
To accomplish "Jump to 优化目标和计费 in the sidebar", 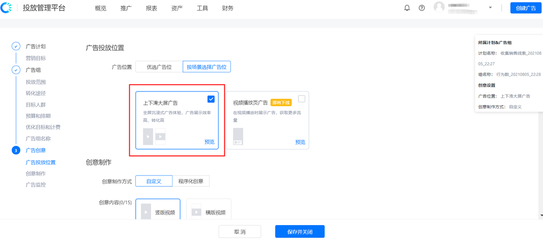I will 43,127.
